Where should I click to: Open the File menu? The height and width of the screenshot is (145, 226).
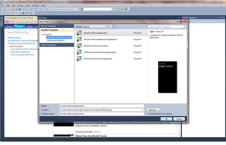click(3, 6)
